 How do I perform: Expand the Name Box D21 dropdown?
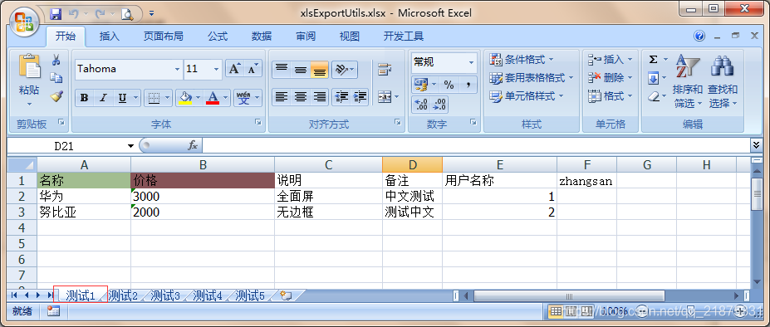(130, 146)
